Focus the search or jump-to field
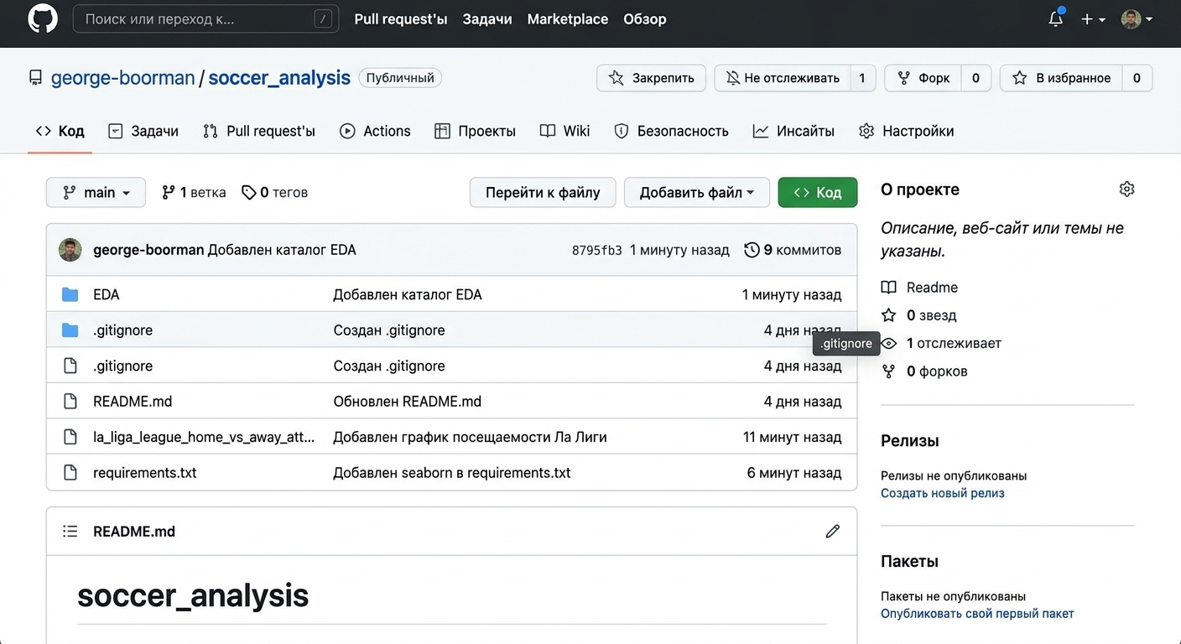The height and width of the screenshot is (644, 1181). tap(206, 18)
